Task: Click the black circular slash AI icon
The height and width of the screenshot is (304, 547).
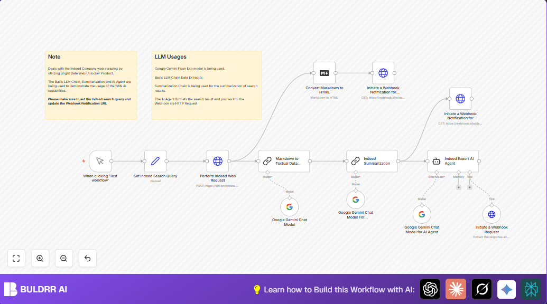Action: click(482, 289)
